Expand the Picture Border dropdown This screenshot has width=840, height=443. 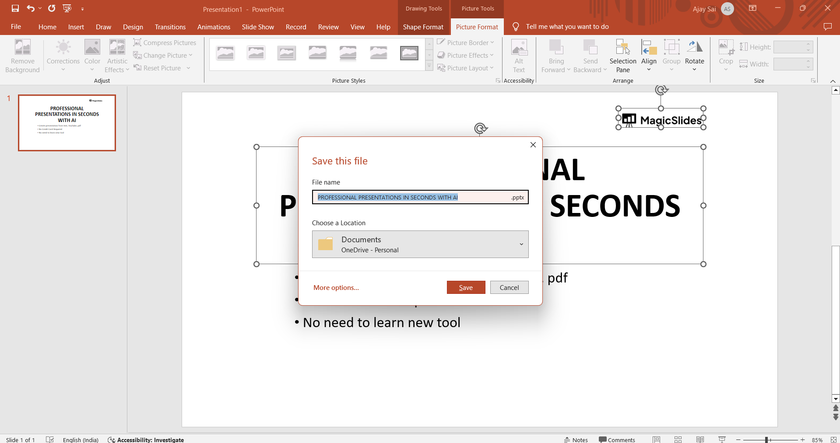click(x=466, y=42)
